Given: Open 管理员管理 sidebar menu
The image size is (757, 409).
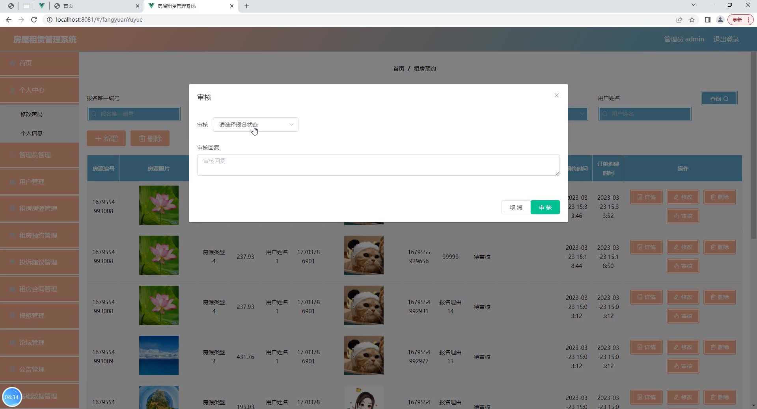Looking at the screenshot, I should click(39, 155).
